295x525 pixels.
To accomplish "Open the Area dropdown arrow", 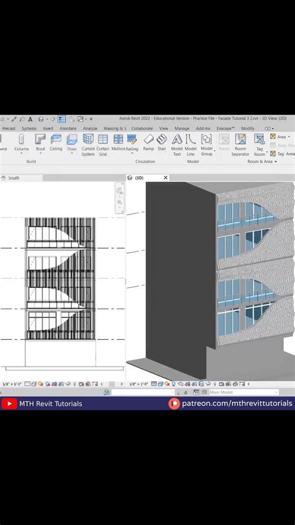I will point(289,137).
